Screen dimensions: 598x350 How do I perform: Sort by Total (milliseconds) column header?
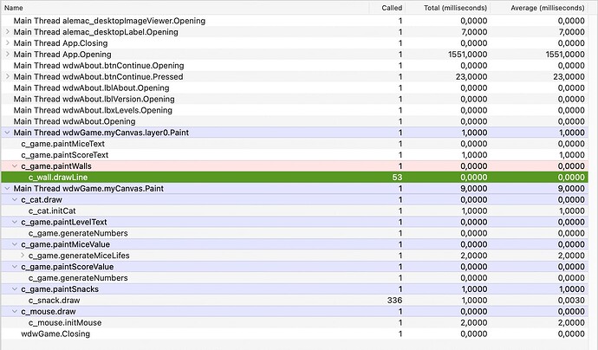pyautogui.click(x=448, y=8)
